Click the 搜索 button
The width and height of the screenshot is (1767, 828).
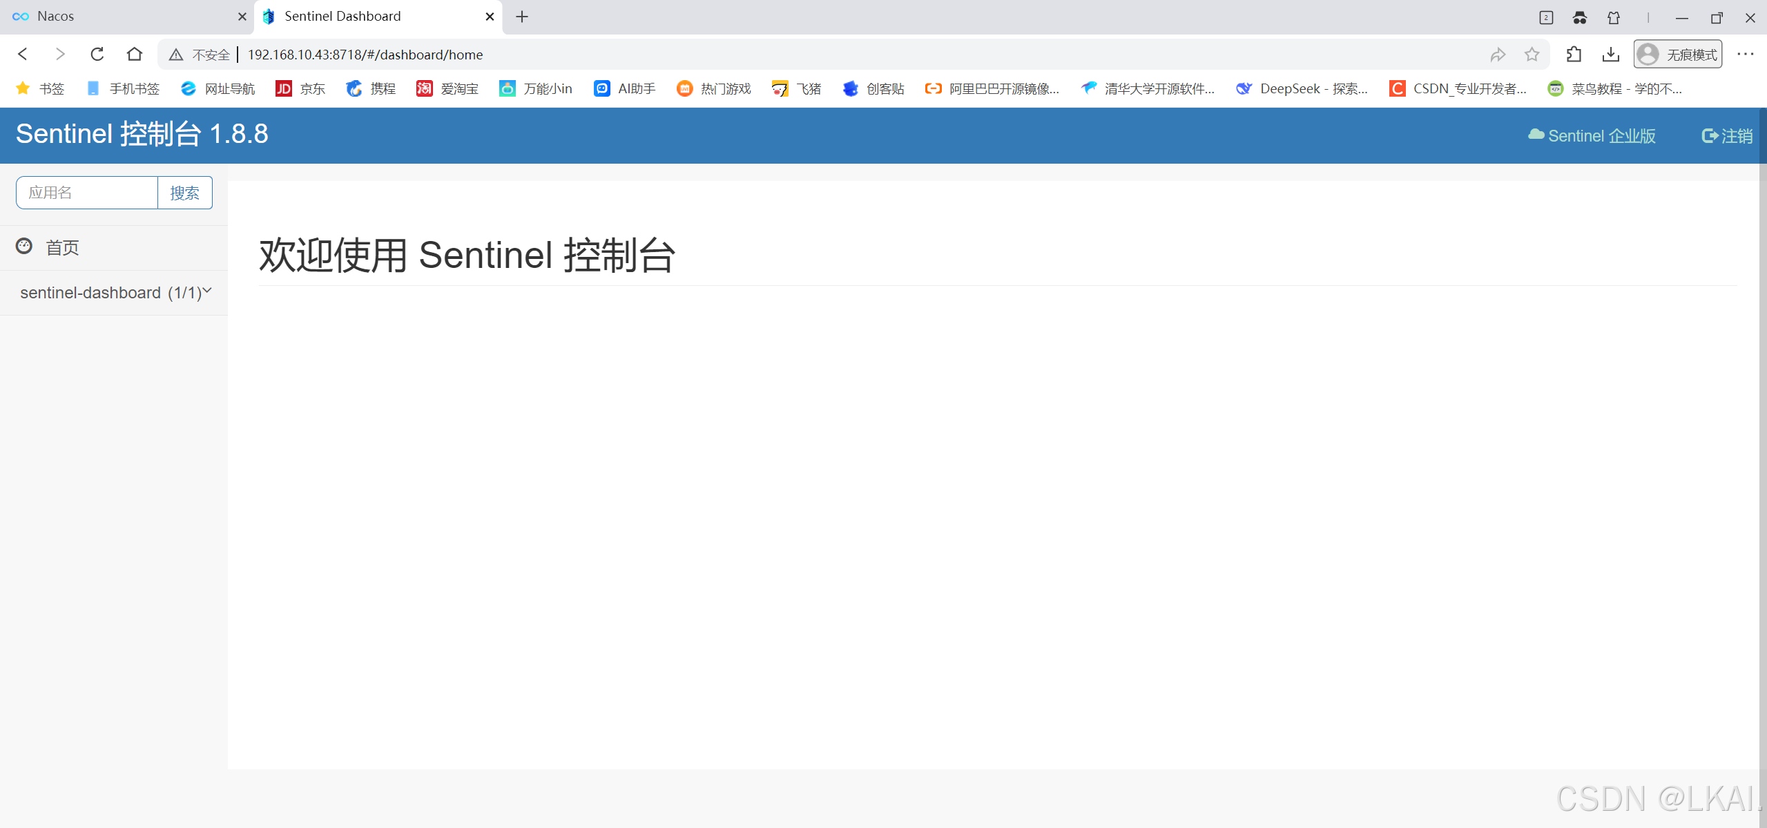185,193
